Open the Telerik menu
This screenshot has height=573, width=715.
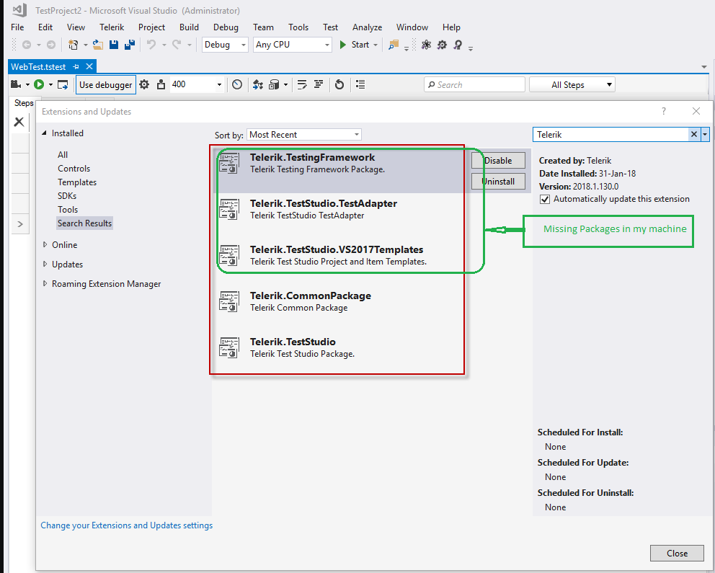coord(112,27)
